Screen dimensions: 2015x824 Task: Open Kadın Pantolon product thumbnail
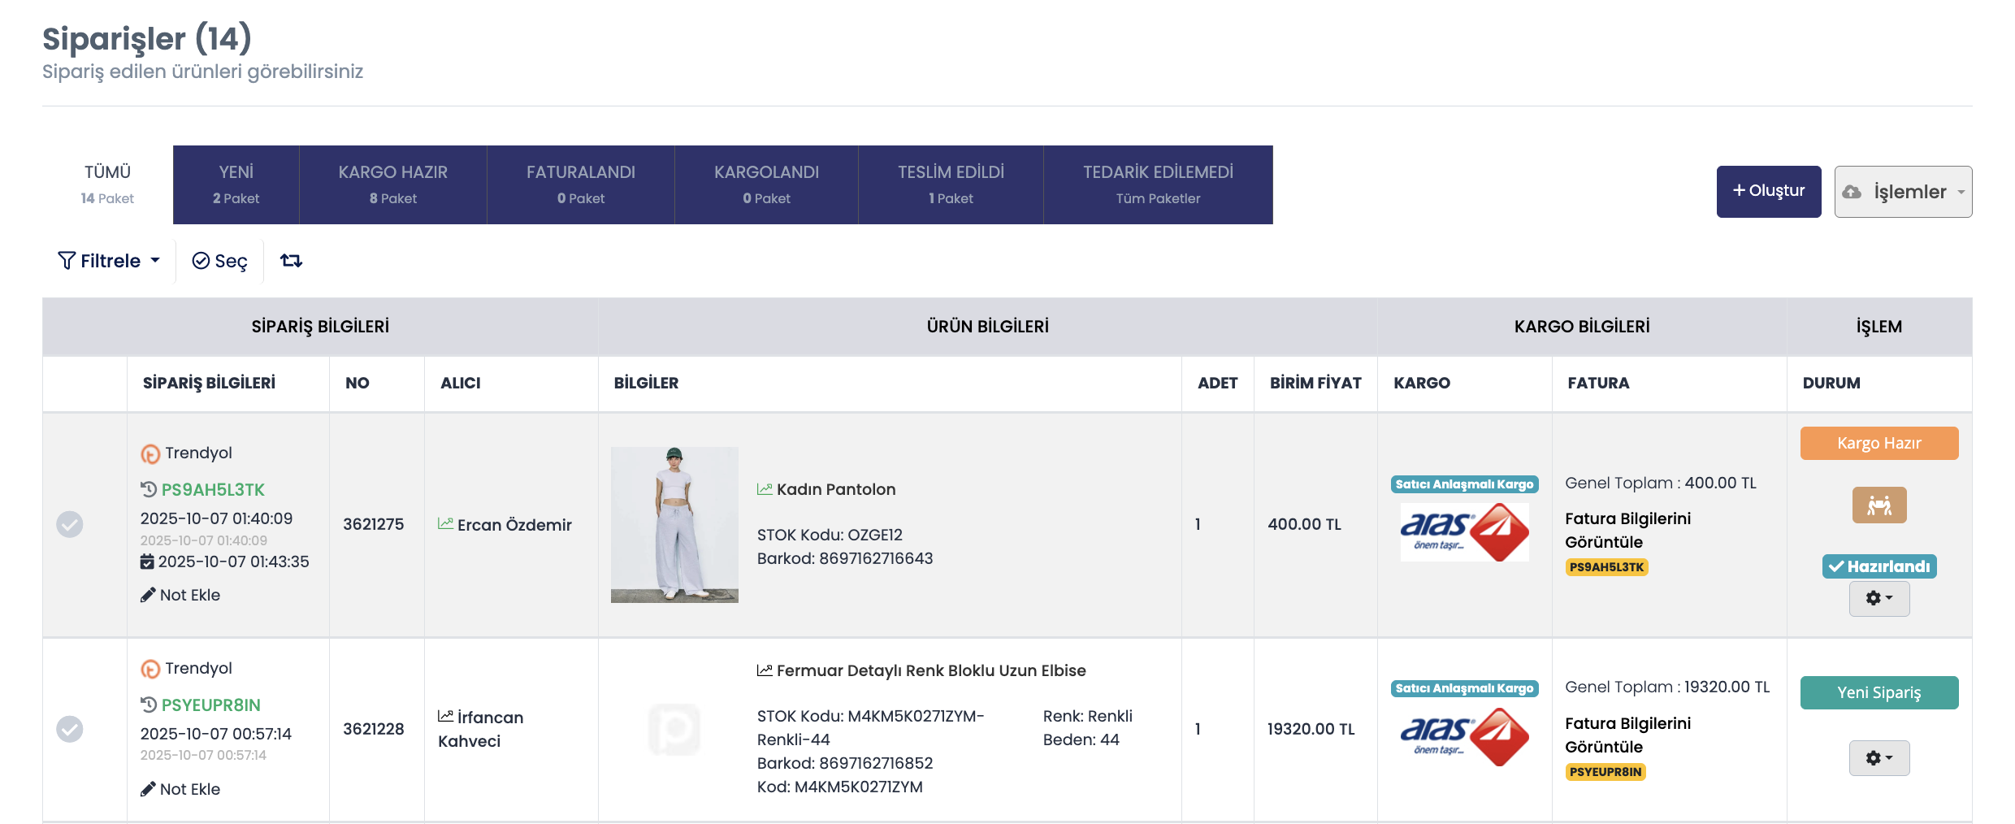(674, 524)
